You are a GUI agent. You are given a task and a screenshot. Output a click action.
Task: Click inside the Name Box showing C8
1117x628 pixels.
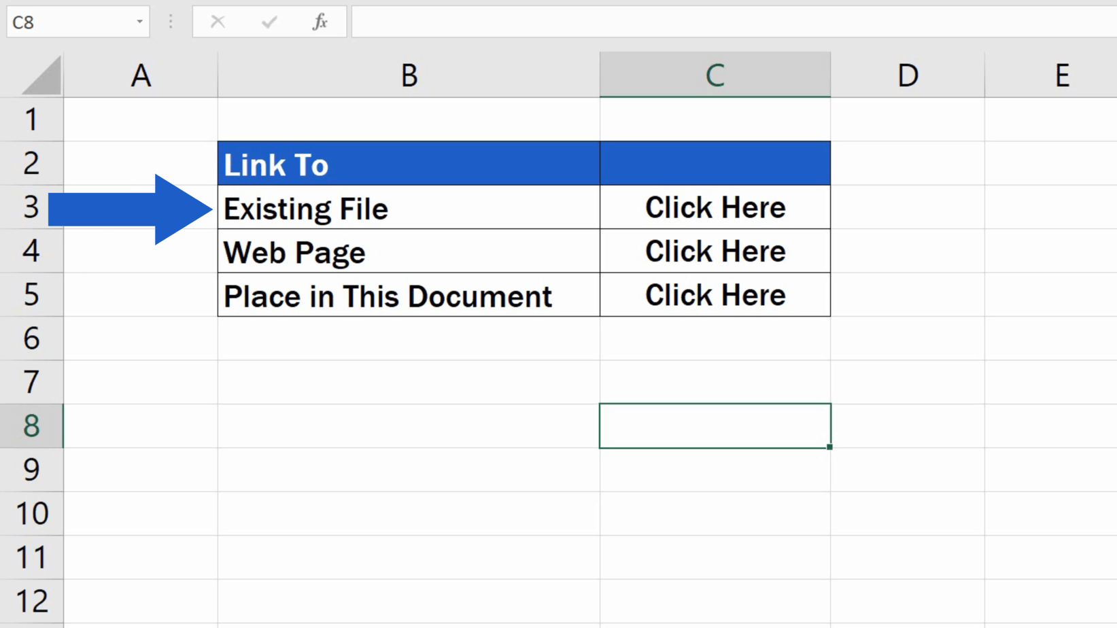point(68,22)
